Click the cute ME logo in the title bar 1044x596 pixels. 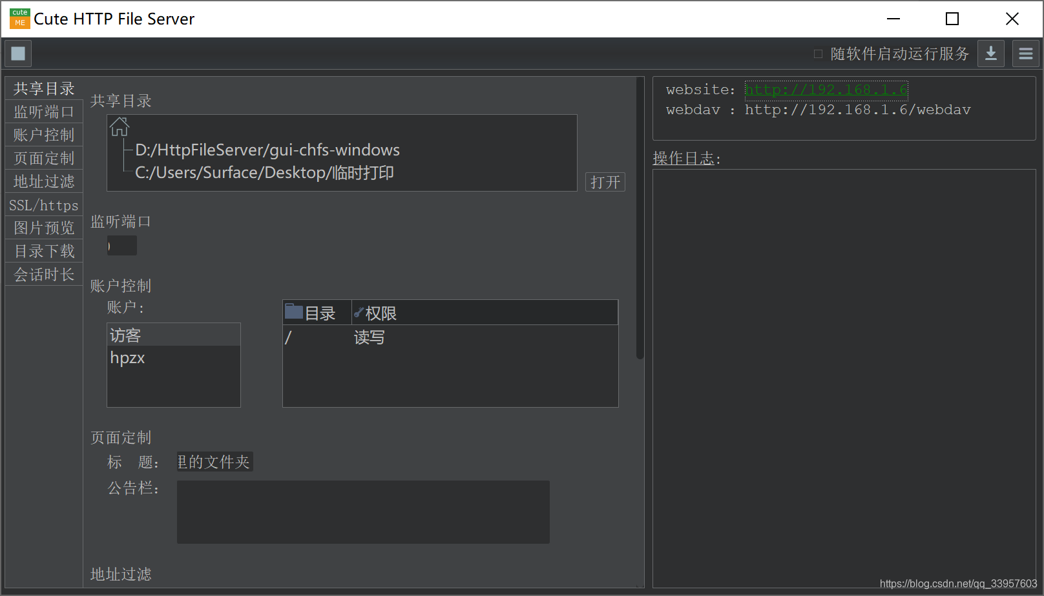[19, 19]
